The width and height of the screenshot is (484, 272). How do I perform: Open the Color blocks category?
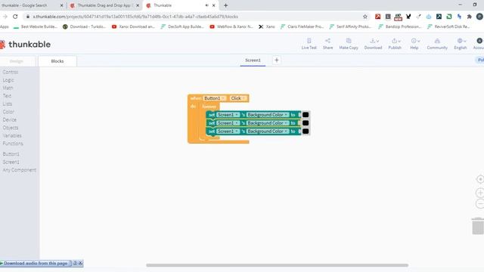(8, 112)
